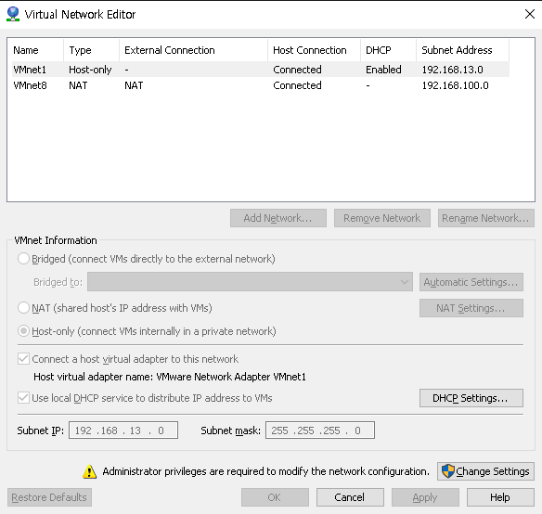The image size is (542, 514).
Task: Select the VMnet8 network row
Action: pyautogui.click(x=261, y=85)
